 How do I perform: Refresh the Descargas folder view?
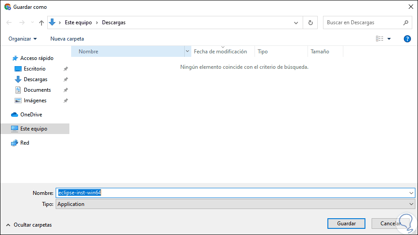click(x=310, y=22)
